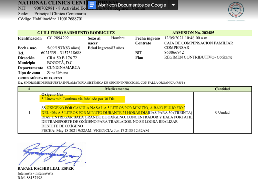Viewport: 258px width, 189px height.
Task: Click address CRA 50 B 176 72
Action: (62, 58)
